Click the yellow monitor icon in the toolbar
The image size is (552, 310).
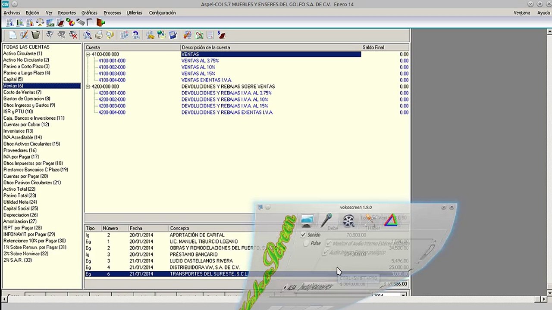[110, 35]
